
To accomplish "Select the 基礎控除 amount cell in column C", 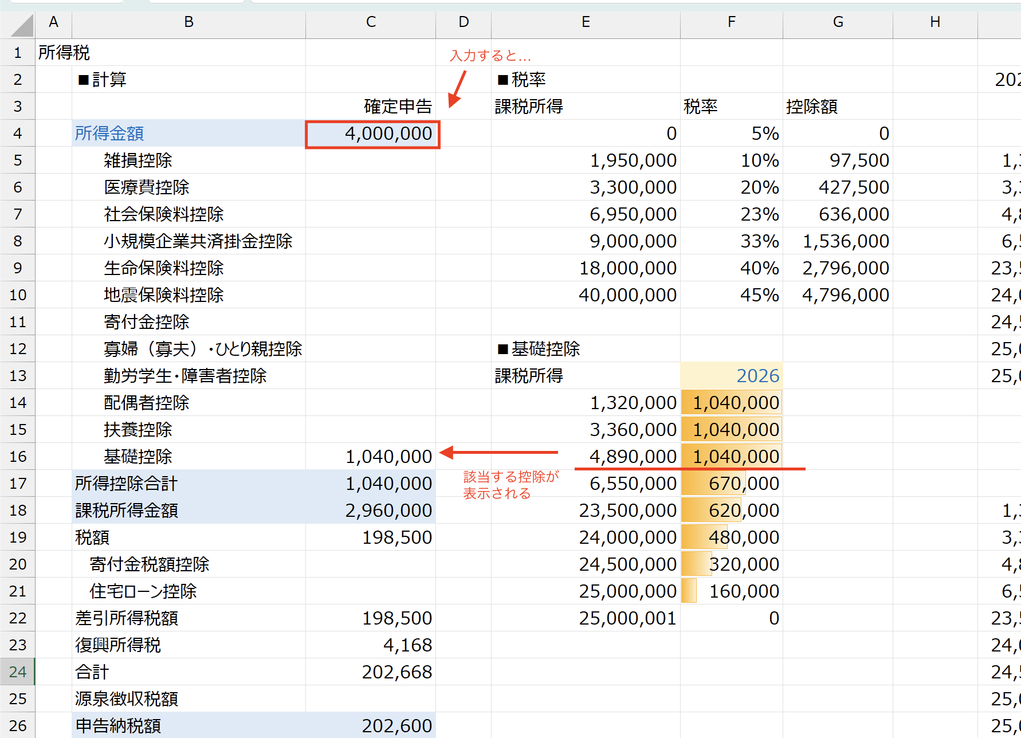I will tap(371, 457).
